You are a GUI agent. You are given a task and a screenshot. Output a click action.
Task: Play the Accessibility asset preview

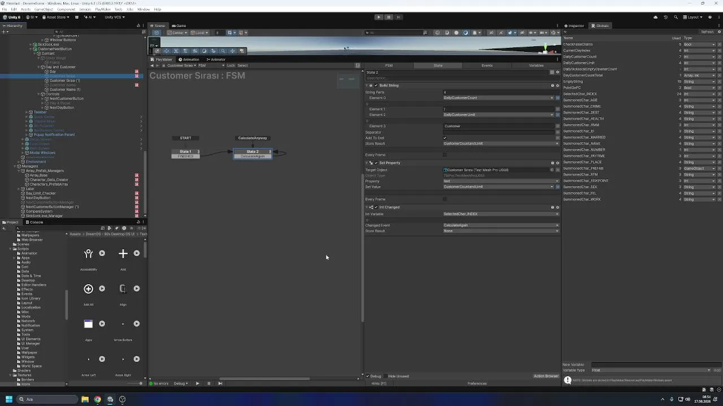(102, 254)
